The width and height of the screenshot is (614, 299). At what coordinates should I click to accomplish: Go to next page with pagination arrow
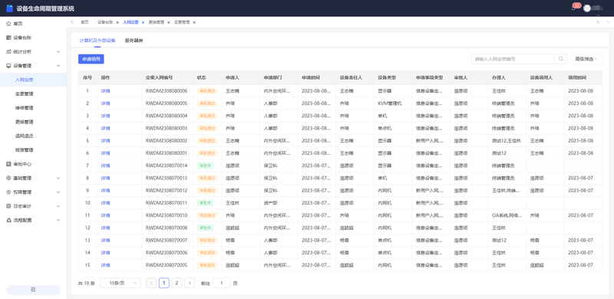[x=190, y=283]
